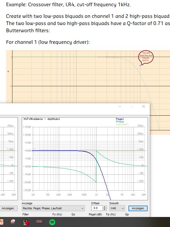This screenshot has height=227, width=170.
Task: Click the Offset label
Action: (95, 203)
